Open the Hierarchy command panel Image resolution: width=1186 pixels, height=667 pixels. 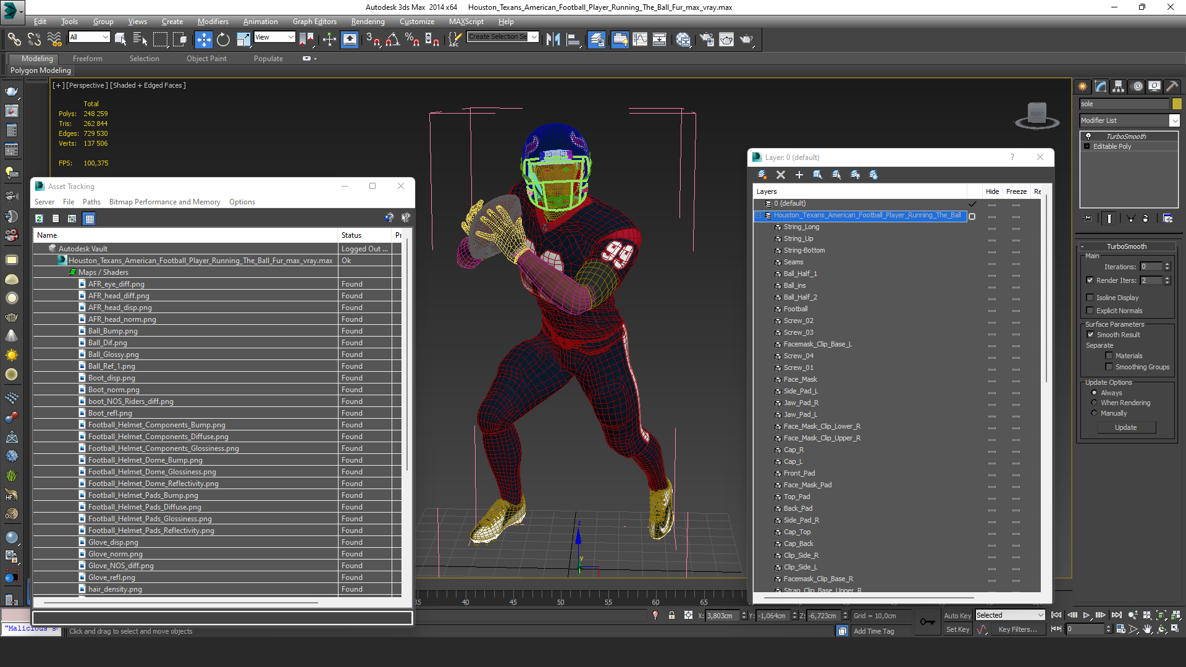click(x=1119, y=86)
